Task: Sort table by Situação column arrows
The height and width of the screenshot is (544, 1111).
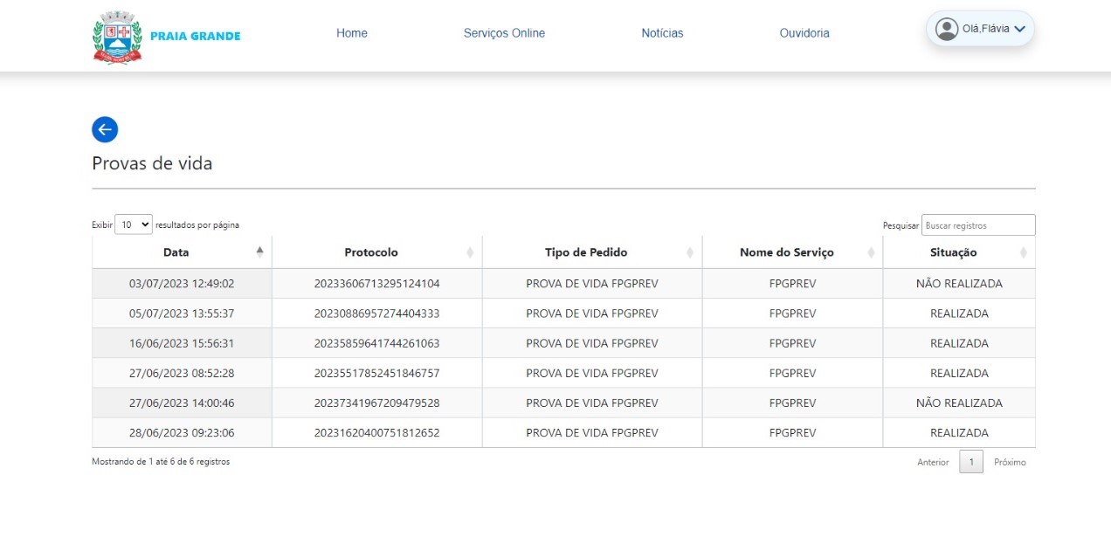Action: [x=1023, y=252]
